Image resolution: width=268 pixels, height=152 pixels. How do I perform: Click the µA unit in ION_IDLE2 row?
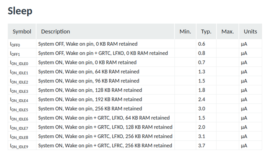244,81
